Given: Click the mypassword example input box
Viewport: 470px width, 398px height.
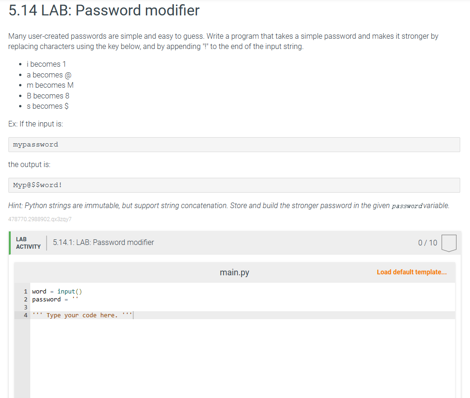Looking at the screenshot, I should pyautogui.click(x=234, y=145).
